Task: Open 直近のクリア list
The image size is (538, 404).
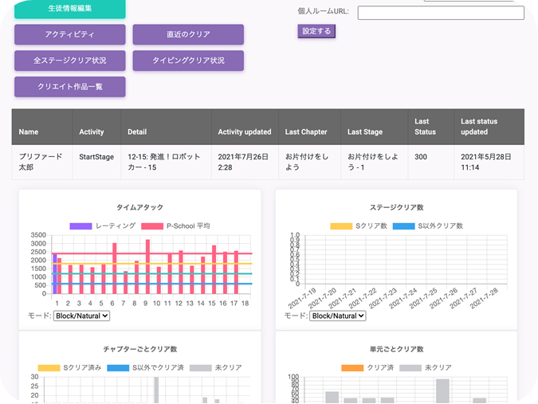Action: click(x=188, y=35)
